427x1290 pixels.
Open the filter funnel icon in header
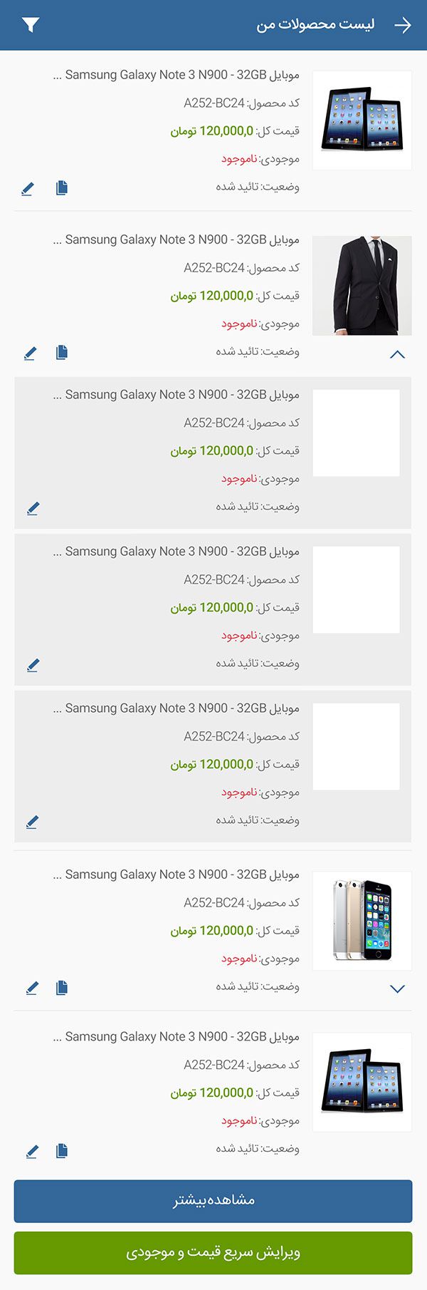pos(31,25)
